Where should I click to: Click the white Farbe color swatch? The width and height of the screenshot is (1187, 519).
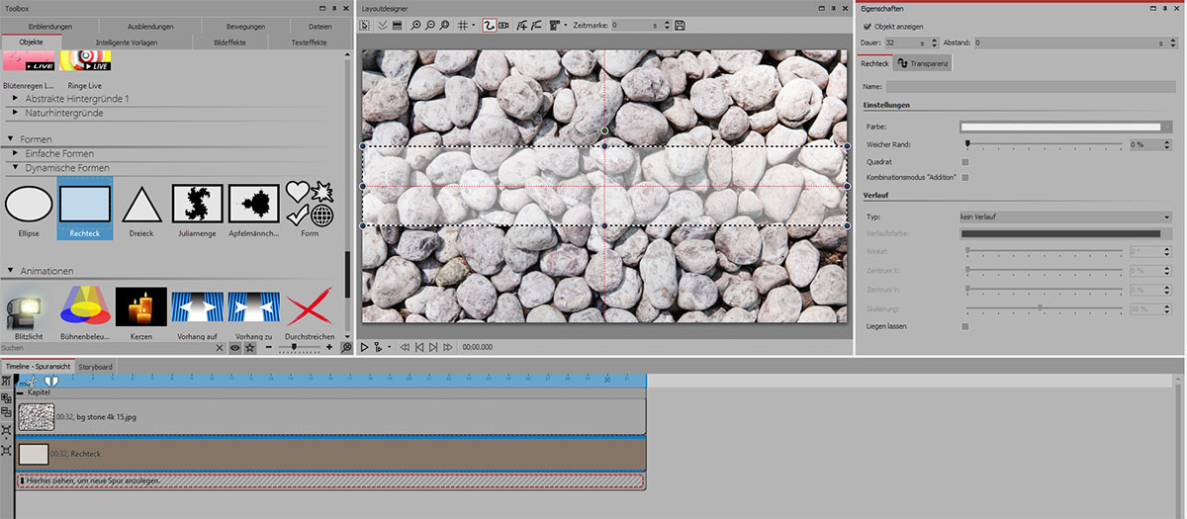(x=1060, y=128)
